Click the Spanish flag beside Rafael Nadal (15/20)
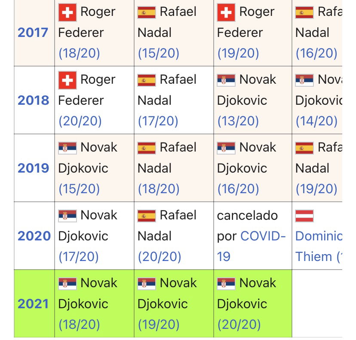Viewport: 356px width, 340px height. 147,12
